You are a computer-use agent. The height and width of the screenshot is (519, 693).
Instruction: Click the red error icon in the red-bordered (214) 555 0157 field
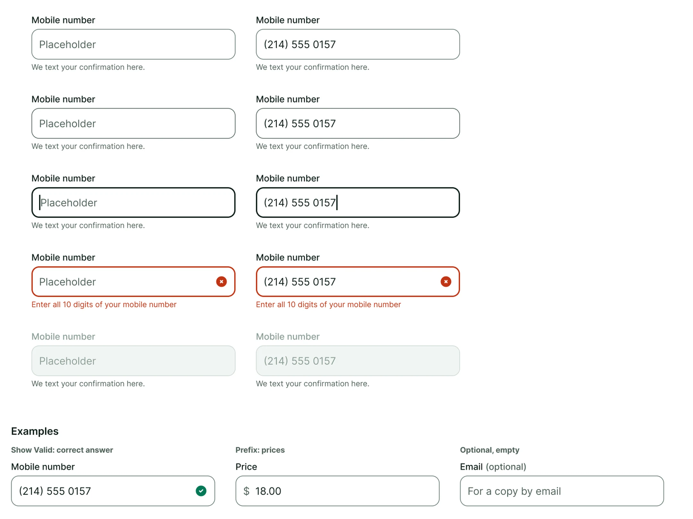click(x=445, y=281)
